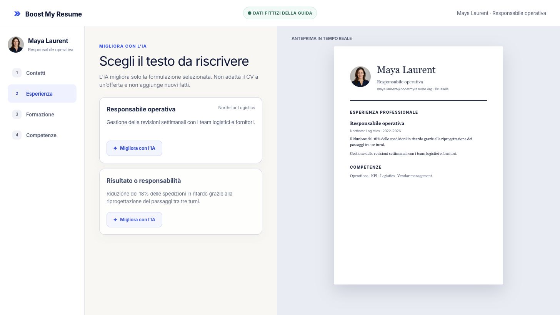Click step number 2 badge next to Esperienza
The width and height of the screenshot is (560, 315).
pyautogui.click(x=17, y=93)
